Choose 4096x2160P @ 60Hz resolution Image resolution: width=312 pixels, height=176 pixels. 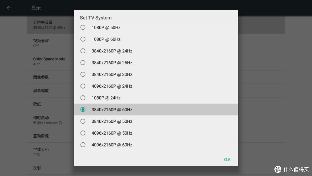[156, 145]
